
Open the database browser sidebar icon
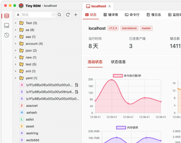6,16
